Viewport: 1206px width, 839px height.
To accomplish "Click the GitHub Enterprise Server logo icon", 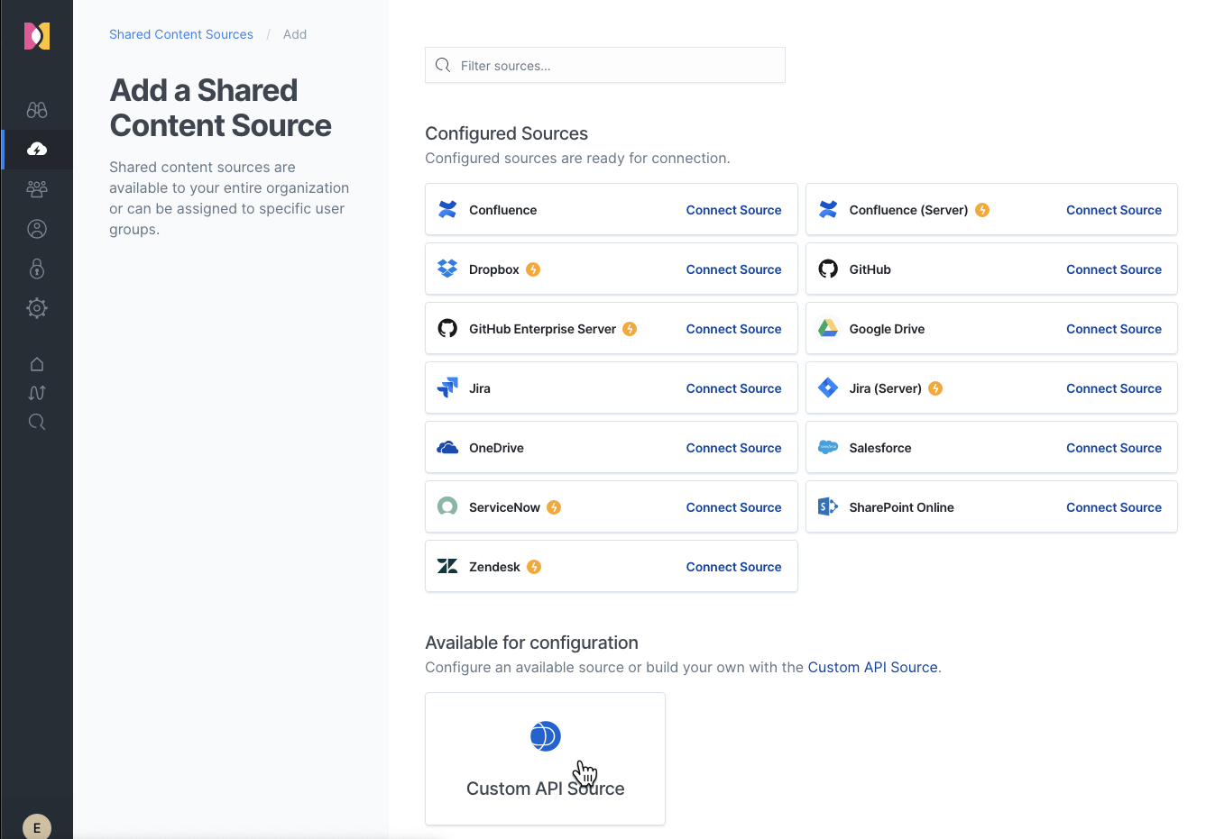I will (x=447, y=328).
